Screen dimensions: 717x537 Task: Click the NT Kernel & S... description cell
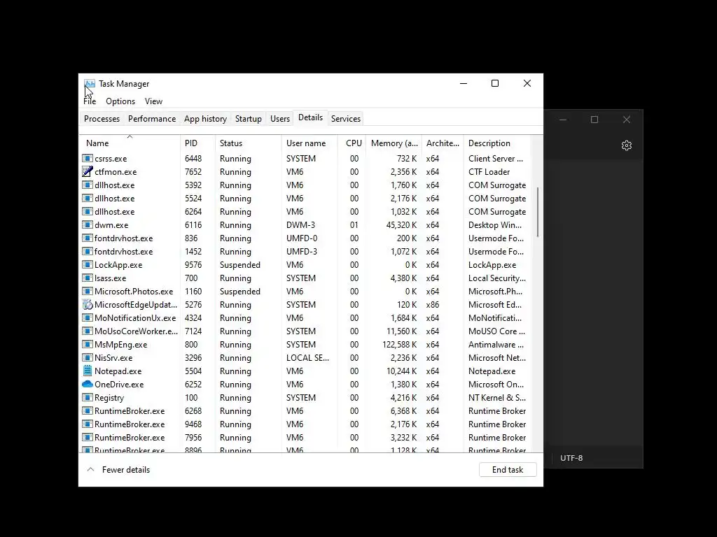pos(497,398)
